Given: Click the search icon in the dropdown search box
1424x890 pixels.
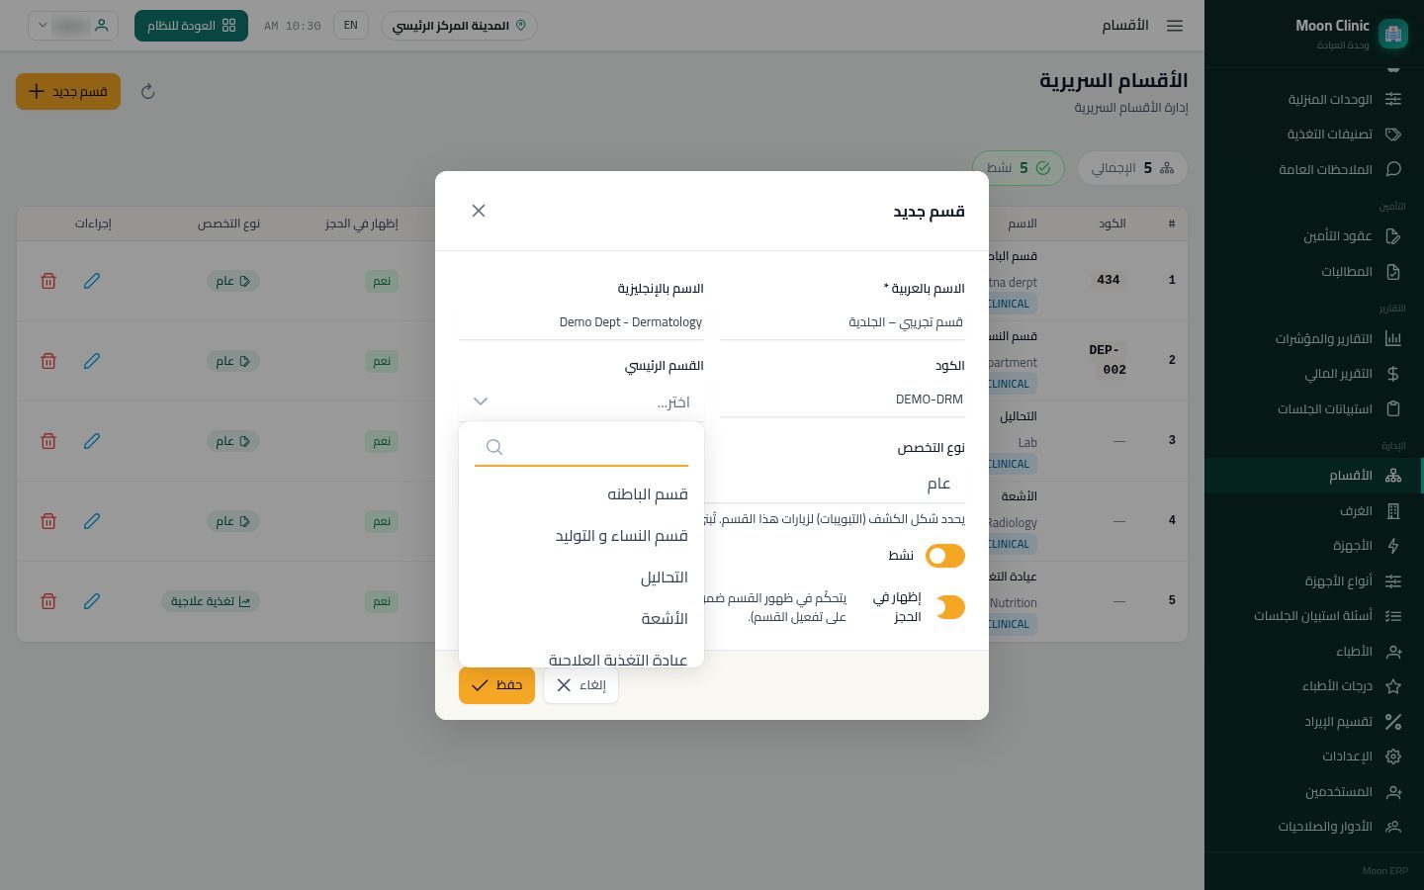Looking at the screenshot, I should point(494,447).
